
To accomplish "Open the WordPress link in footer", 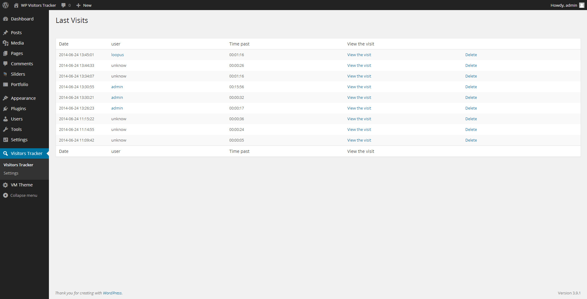I will [x=113, y=293].
